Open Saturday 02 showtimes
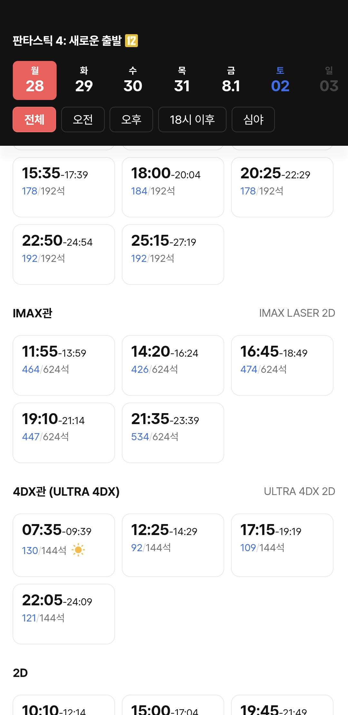The width and height of the screenshot is (348, 715). coord(280,80)
